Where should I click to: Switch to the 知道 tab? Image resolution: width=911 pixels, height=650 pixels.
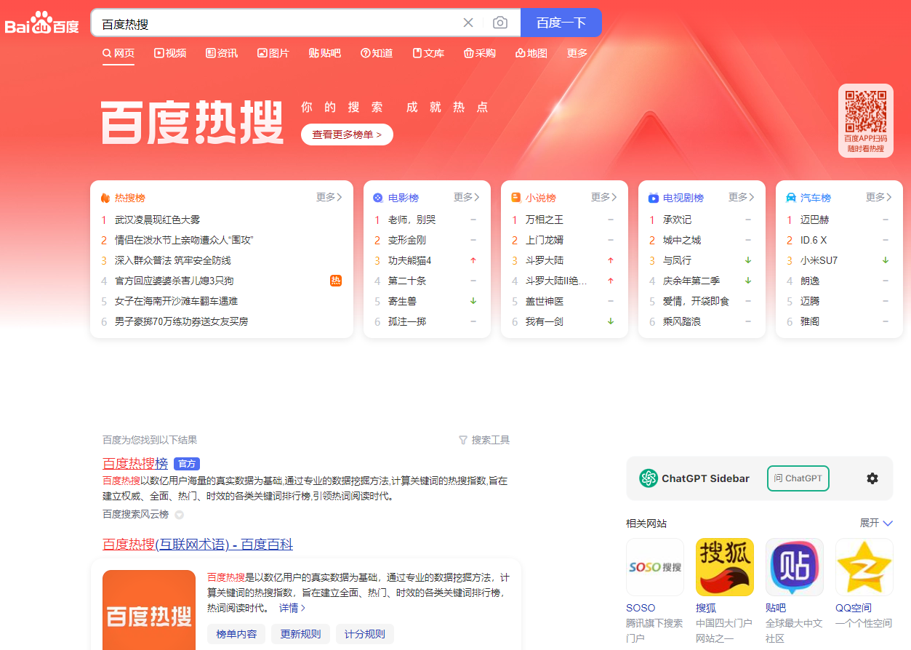[x=377, y=53]
